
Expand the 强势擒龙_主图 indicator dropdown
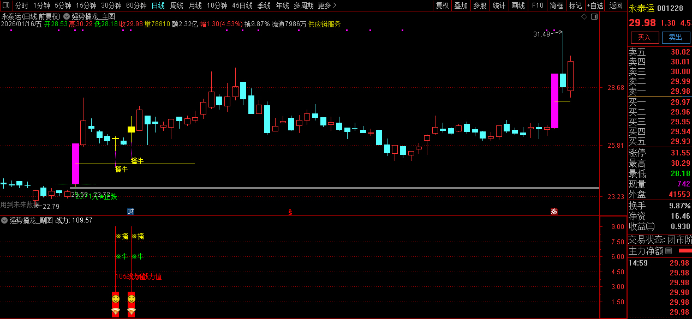[x=67, y=17]
